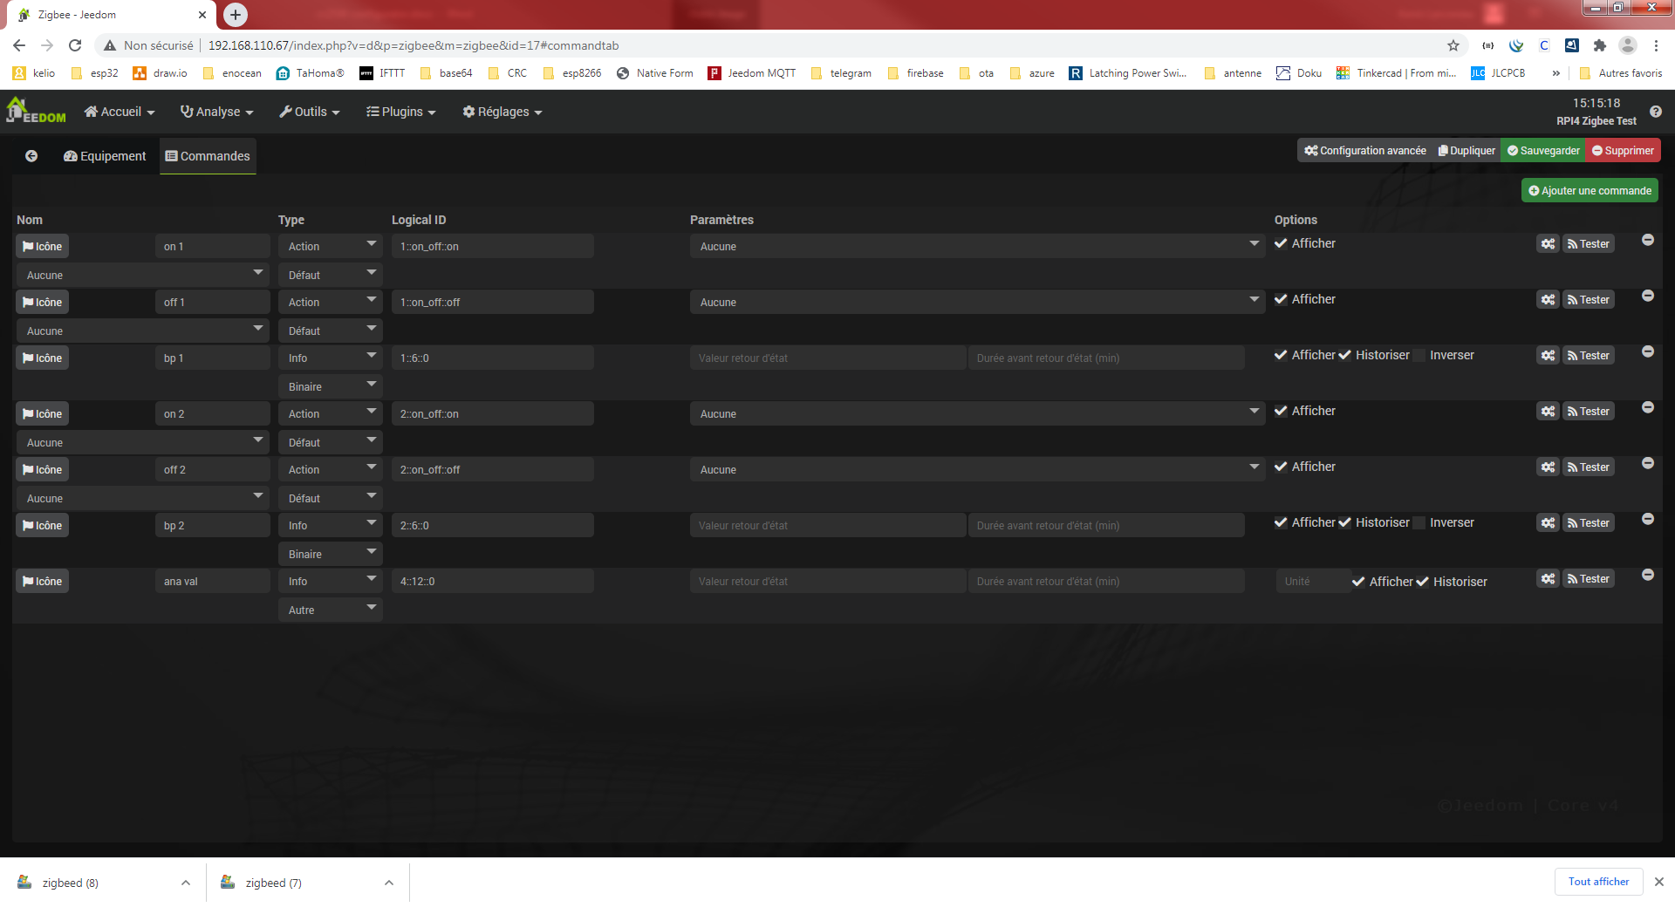The width and height of the screenshot is (1675, 907).
Task: Open advanced settings gear for on 1
Action: point(1548,244)
